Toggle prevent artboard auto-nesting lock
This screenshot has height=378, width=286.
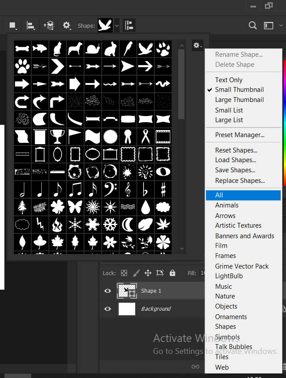click(x=160, y=273)
